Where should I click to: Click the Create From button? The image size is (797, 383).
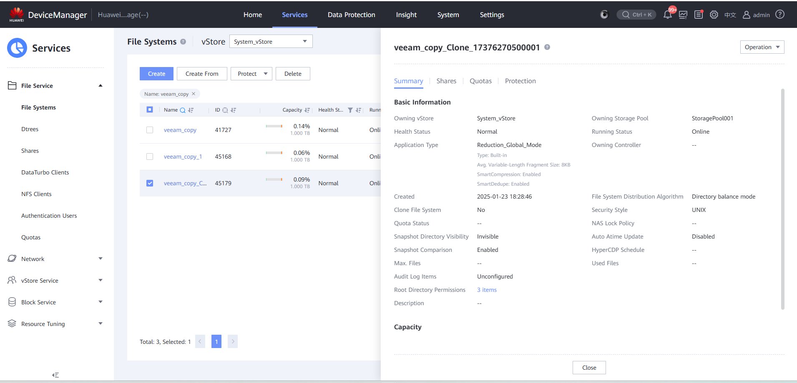[x=202, y=74]
